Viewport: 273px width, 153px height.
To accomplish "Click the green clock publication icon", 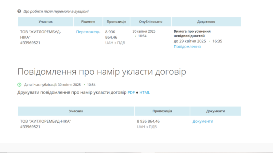I will click(x=19, y=85).
